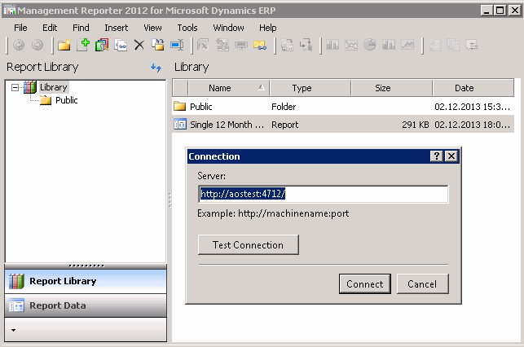Click the grayed report tree icon
The image size is (524, 347).
287,45
